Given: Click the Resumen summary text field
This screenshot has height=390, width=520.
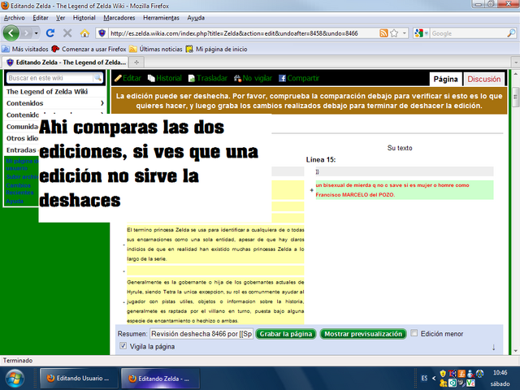Looking at the screenshot, I should tap(201, 334).
